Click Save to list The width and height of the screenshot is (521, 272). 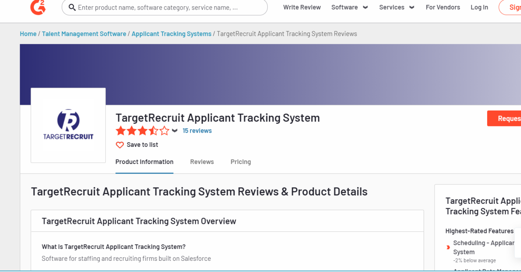(143, 145)
